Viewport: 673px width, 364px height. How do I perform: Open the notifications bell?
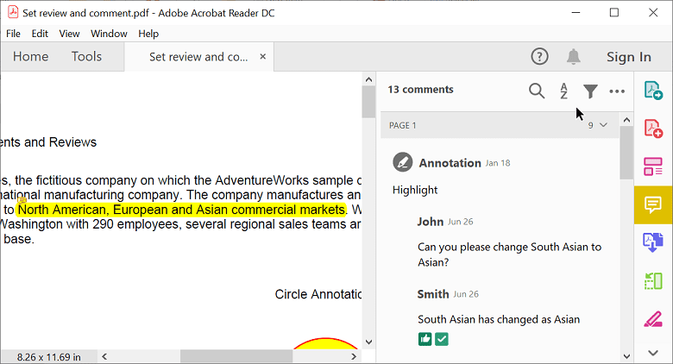574,57
